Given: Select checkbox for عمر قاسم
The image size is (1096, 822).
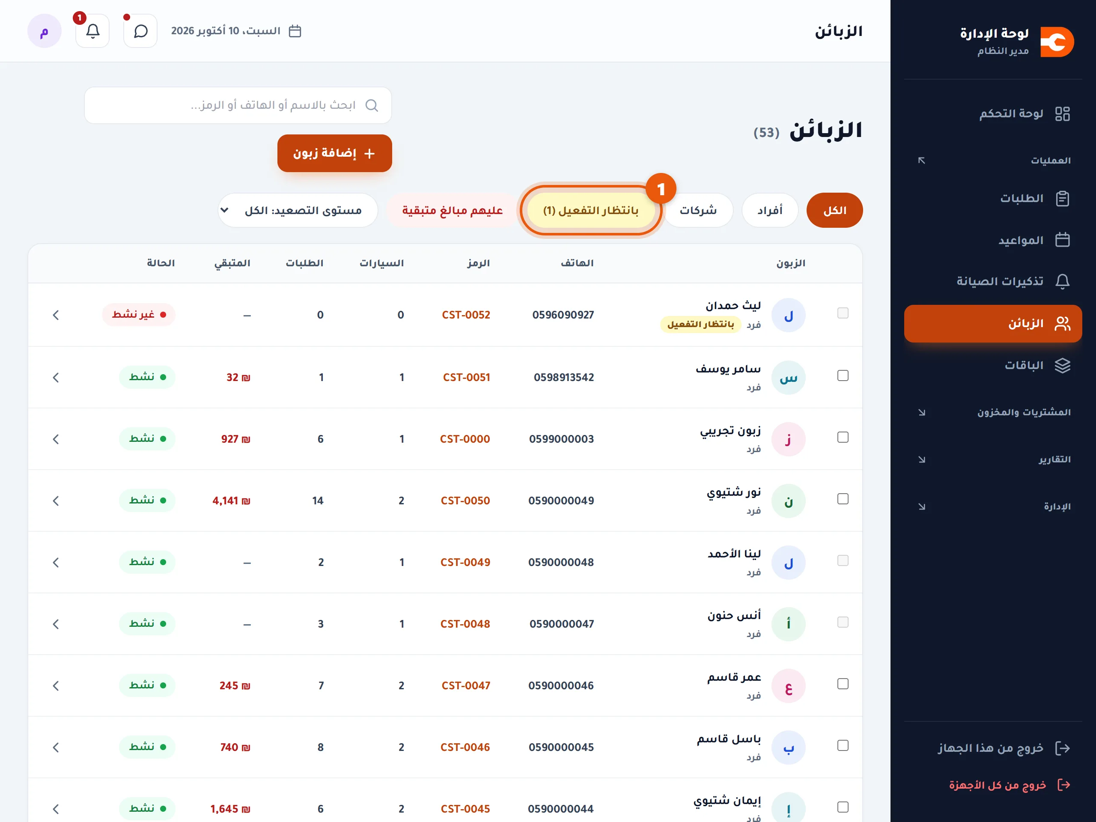Looking at the screenshot, I should [x=843, y=684].
